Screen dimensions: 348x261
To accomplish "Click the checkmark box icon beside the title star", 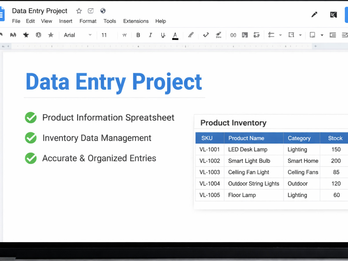I will (90, 11).
